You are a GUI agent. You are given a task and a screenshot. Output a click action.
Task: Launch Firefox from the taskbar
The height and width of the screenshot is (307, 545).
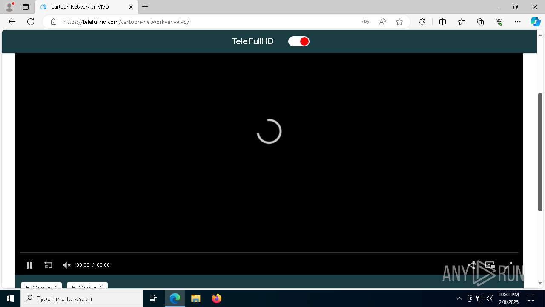coord(217,298)
